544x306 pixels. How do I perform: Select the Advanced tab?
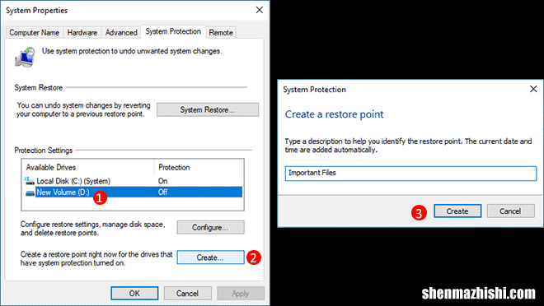coord(121,33)
